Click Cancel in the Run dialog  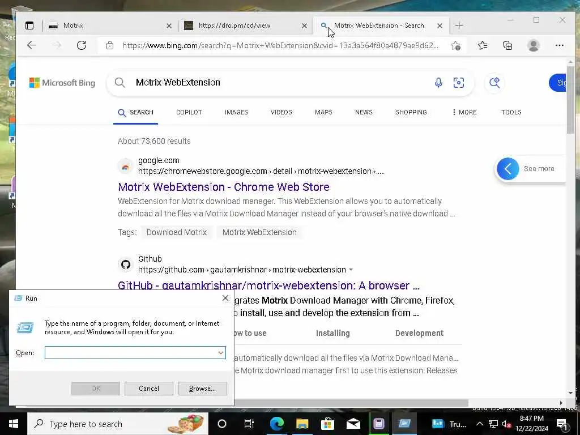149,389
